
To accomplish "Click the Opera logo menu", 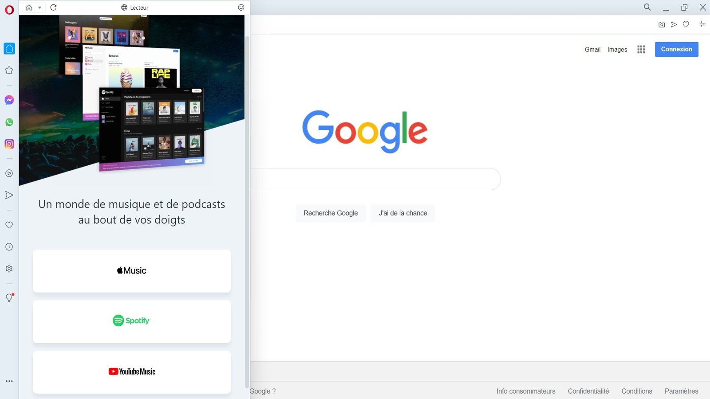I will click(9, 10).
